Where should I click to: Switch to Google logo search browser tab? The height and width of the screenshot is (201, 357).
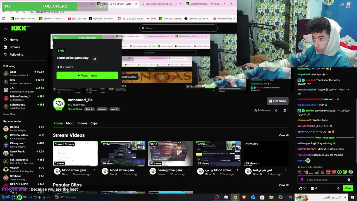coord(161,4)
